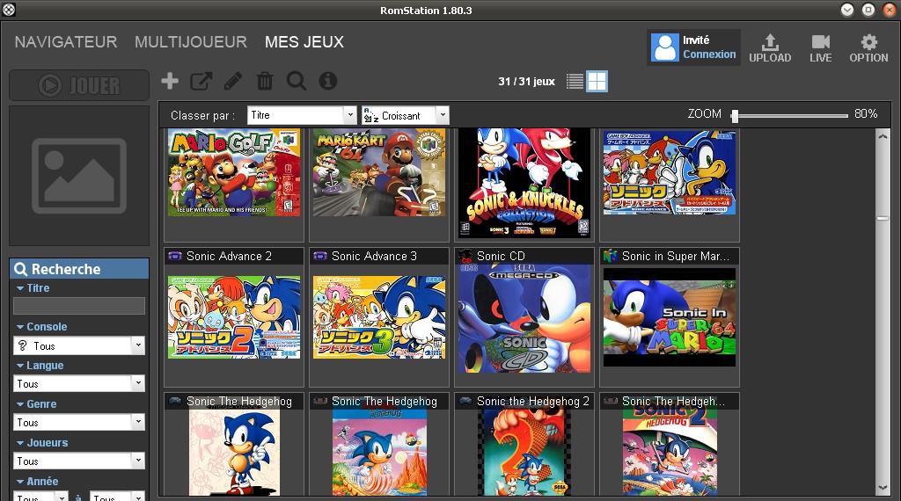Screen dimensions: 901x501
Task: Switch to grid view layout
Action: (x=597, y=81)
